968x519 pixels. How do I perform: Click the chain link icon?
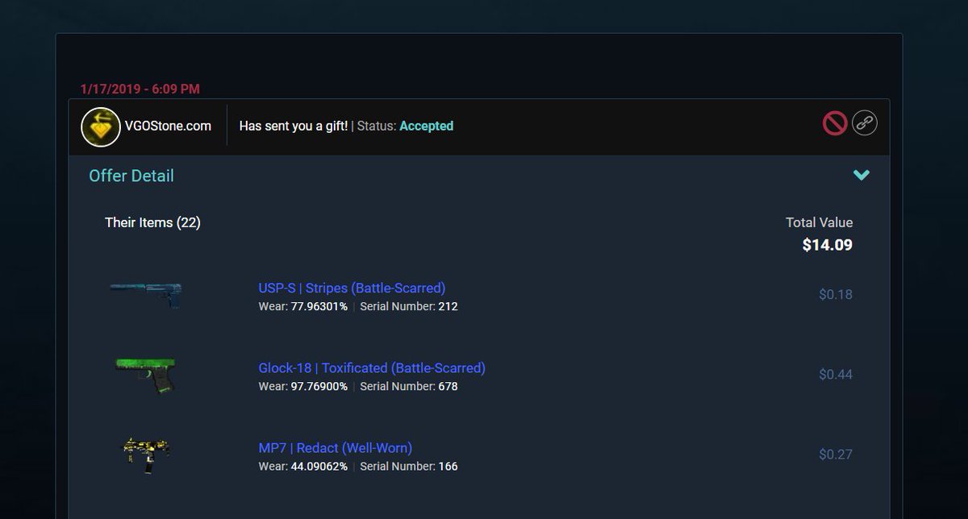click(865, 123)
